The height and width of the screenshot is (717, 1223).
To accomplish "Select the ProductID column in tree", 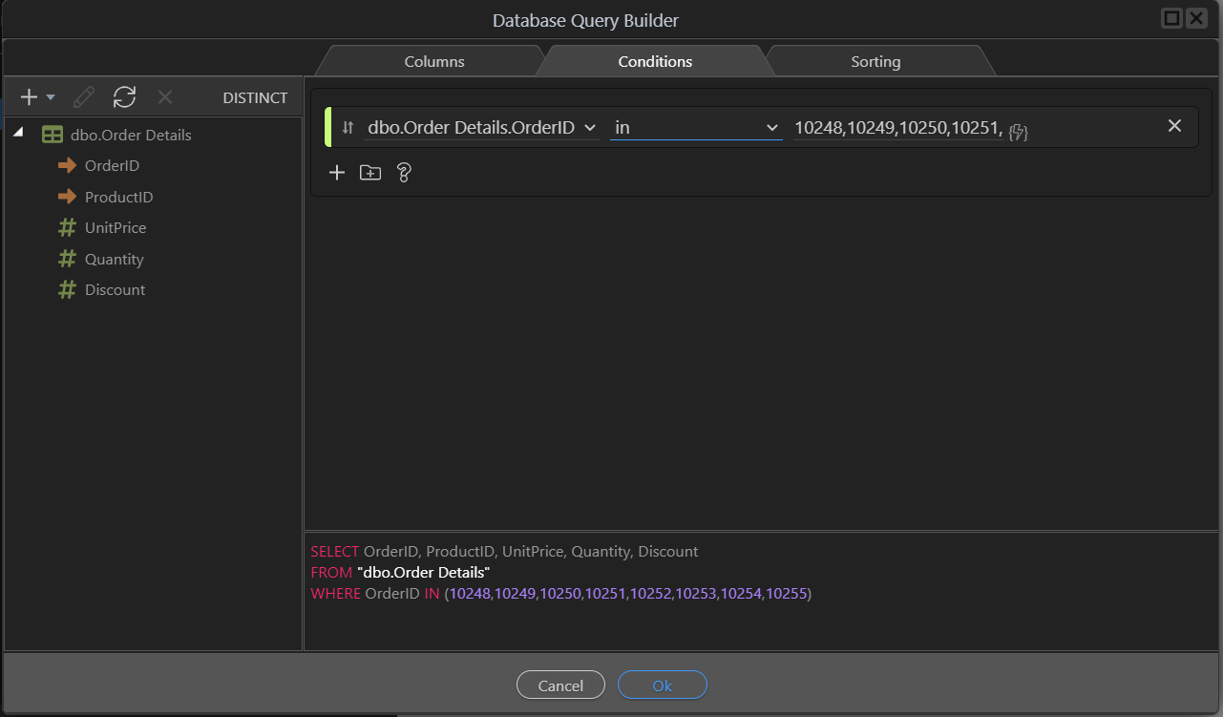I will pos(118,197).
